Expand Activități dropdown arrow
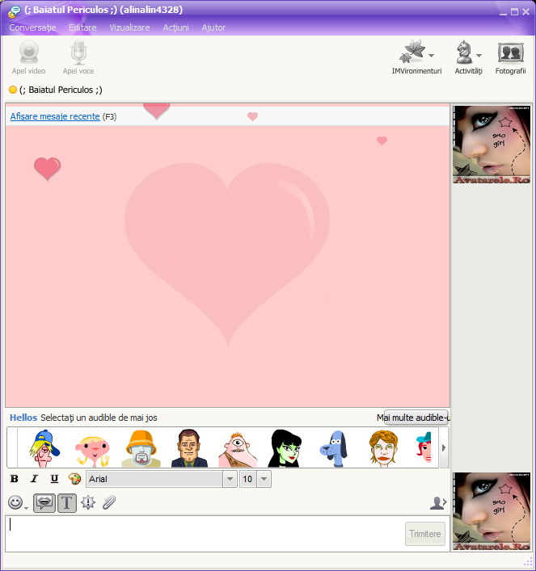Image resolution: width=536 pixels, height=571 pixels. [479, 56]
